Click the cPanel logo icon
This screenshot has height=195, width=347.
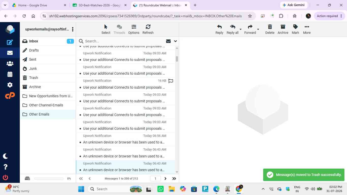pos(10,96)
